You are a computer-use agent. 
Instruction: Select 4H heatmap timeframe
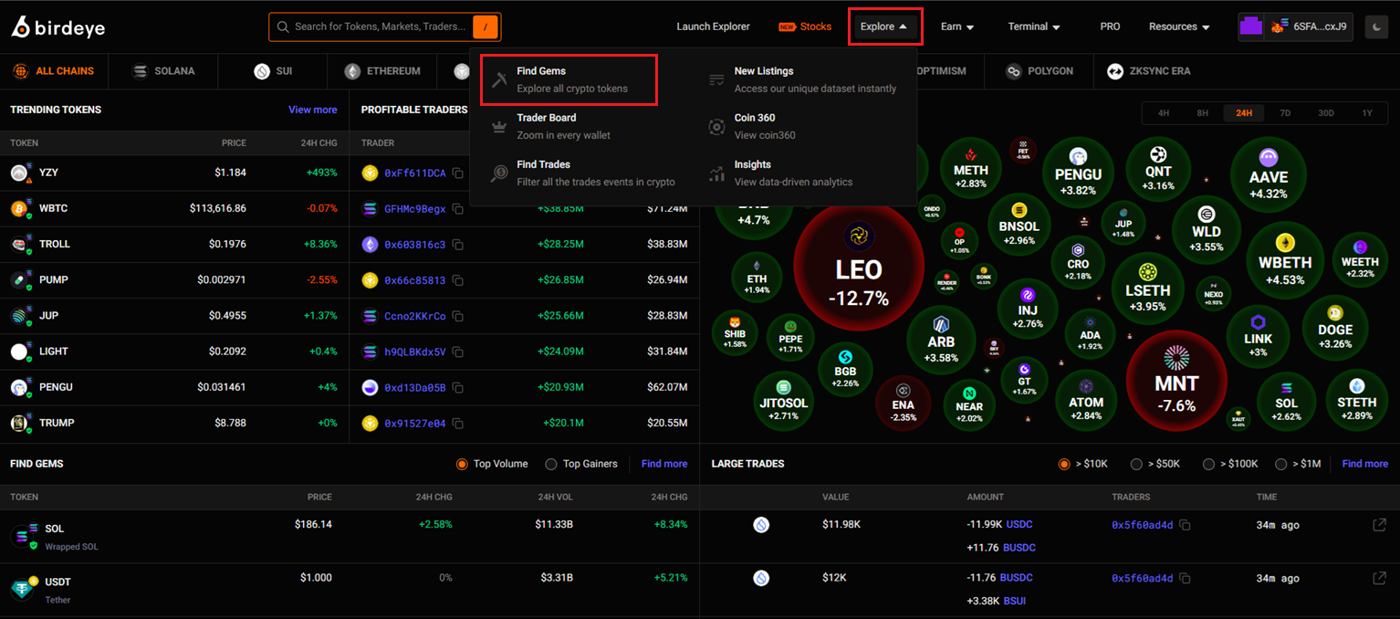[1164, 113]
